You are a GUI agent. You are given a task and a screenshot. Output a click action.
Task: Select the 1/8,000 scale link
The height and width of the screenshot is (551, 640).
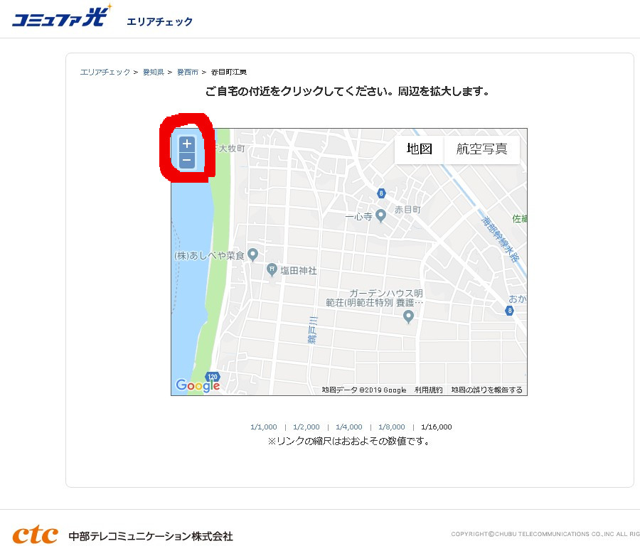point(392,427)
